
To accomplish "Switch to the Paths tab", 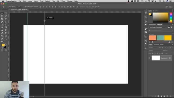I will coord(162,45).
